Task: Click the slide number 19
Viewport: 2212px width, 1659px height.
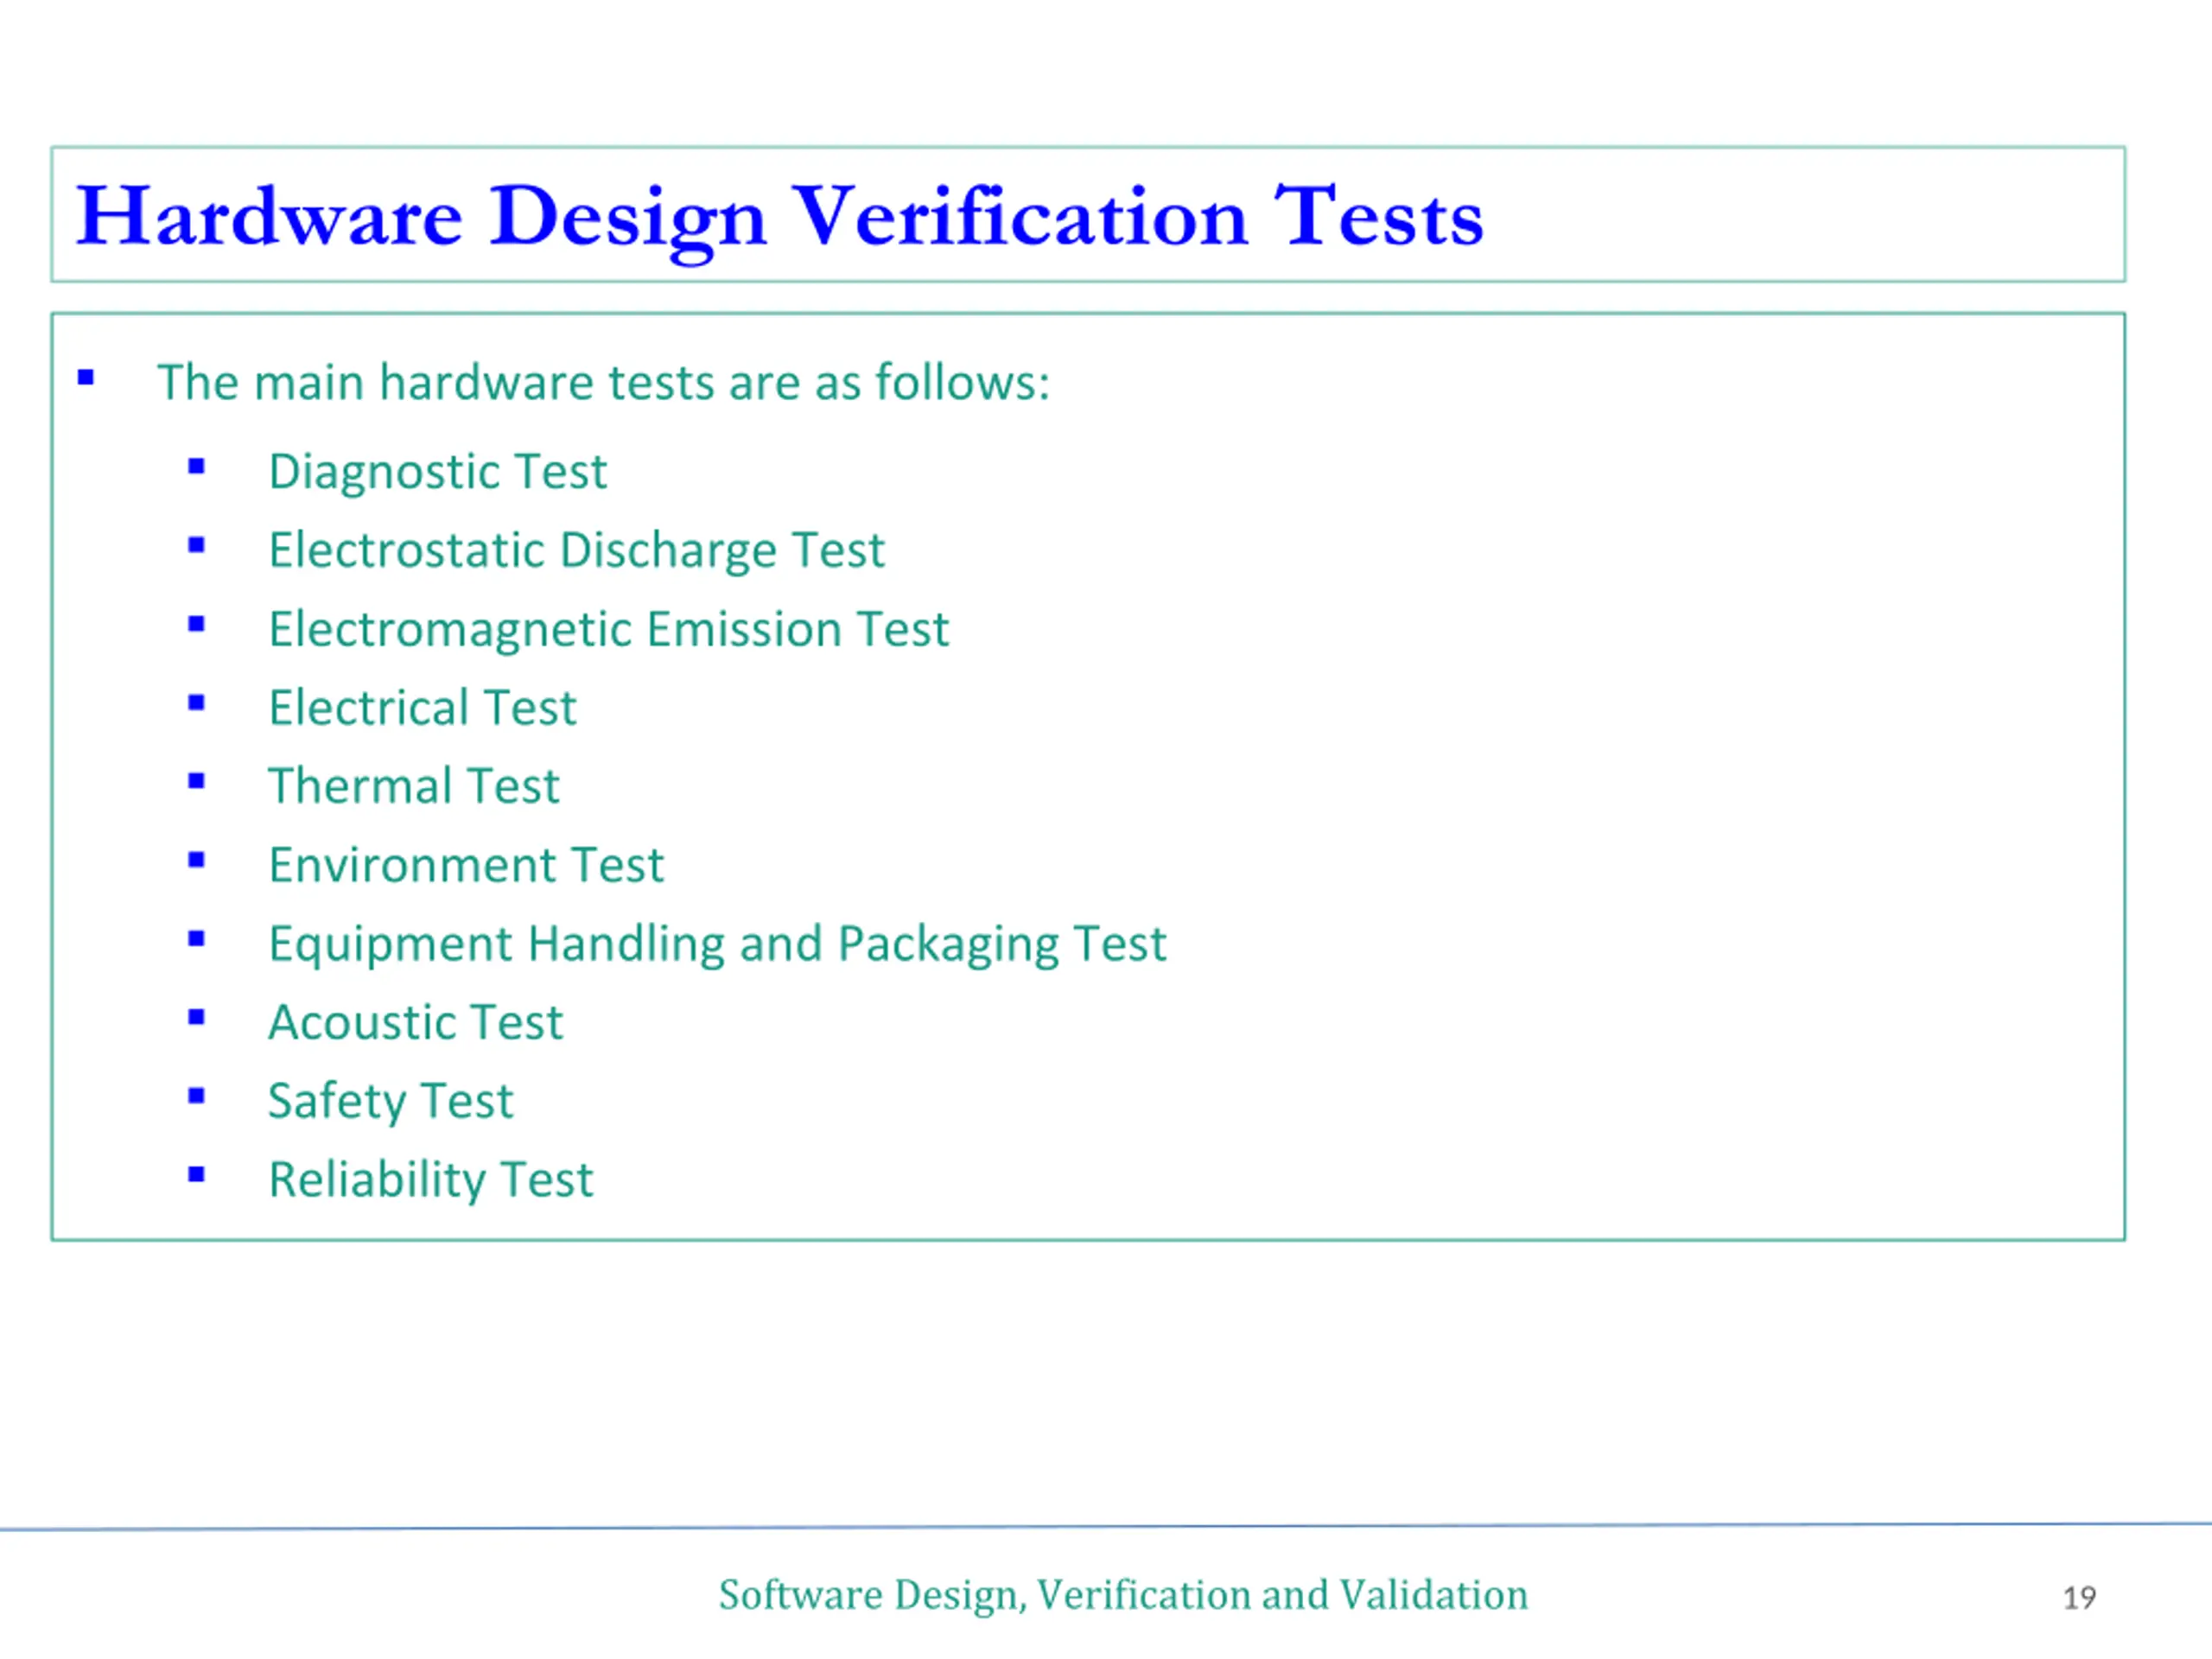Action: point(2079,1597)
